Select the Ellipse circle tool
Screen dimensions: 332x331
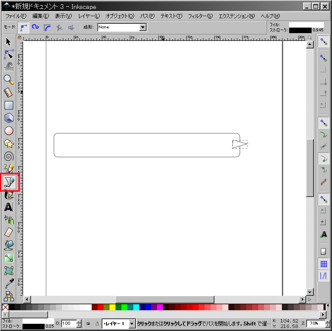[8, 131]
